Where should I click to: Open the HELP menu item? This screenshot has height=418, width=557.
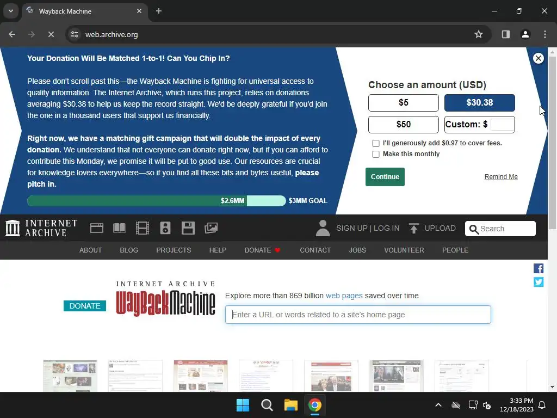click(218, 250)
